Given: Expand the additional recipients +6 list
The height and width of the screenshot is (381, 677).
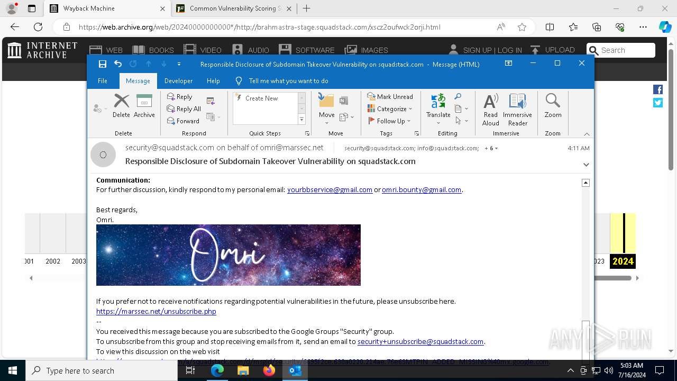Looking at the screenshot, I should tap(491, 148).
